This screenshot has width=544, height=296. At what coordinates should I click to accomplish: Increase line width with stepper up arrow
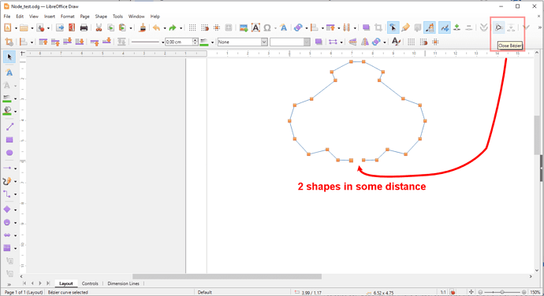(195, 40)
